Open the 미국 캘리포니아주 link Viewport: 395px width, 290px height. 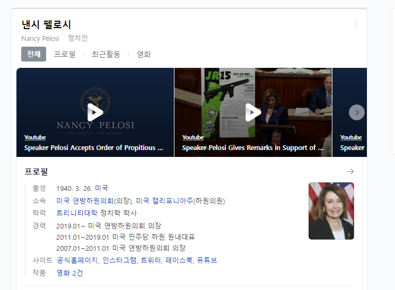pos(164,201)
